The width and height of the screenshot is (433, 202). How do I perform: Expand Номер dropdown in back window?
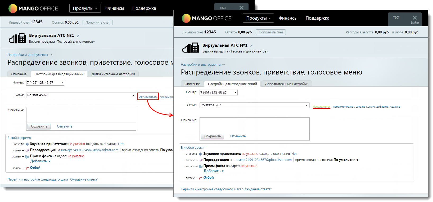(45, 83)
